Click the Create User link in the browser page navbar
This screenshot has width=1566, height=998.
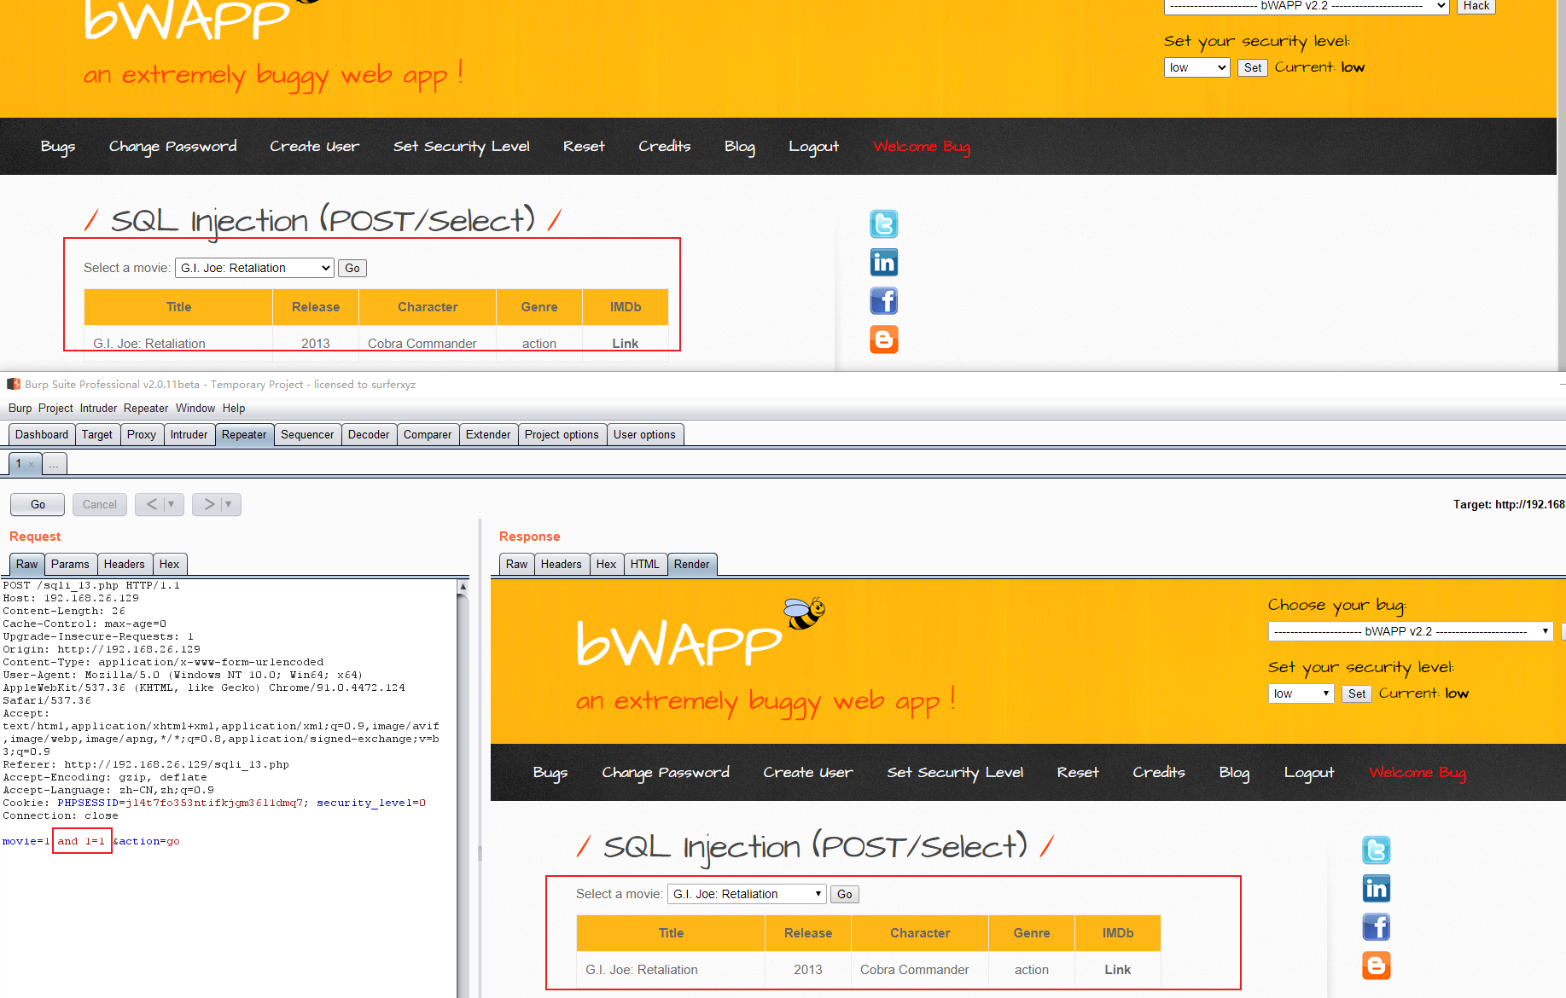pyautogui.click(x=315, y=147)
